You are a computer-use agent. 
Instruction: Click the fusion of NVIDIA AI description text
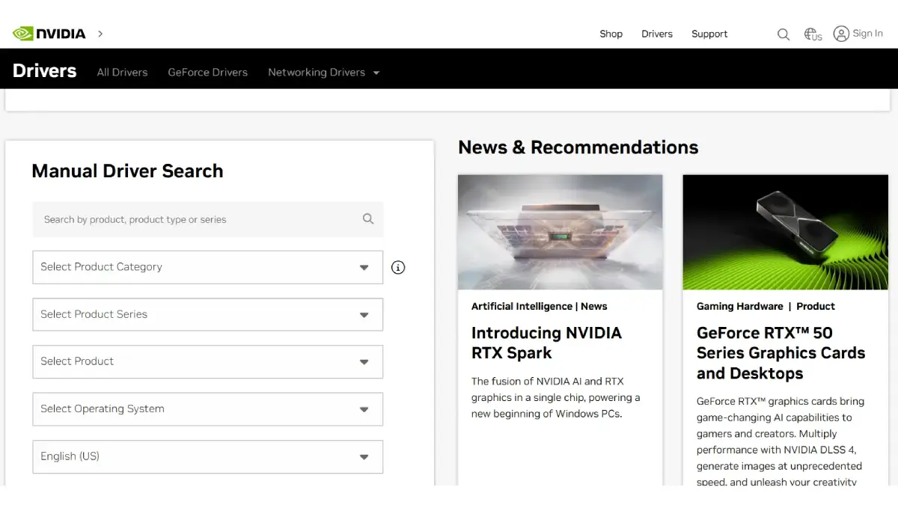555,397
